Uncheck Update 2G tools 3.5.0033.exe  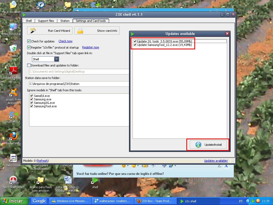[135, 41]
